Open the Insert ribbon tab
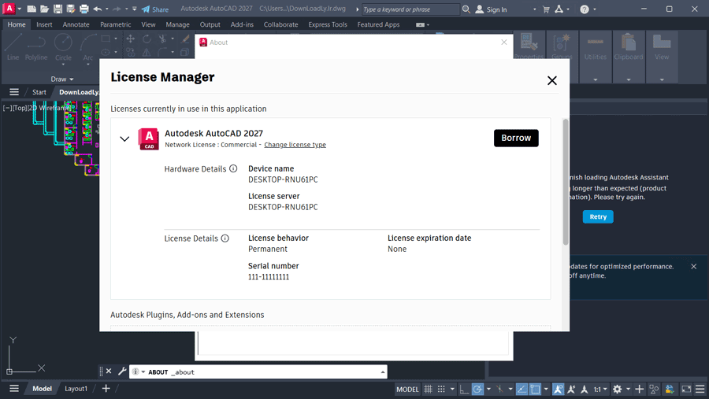 point(44,24)
